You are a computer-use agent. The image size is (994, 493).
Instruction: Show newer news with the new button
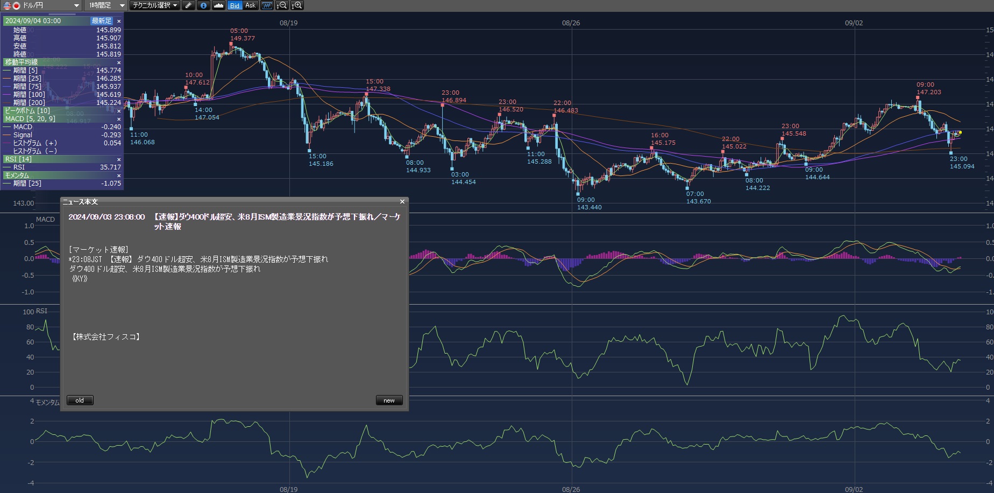click(389, 400)
